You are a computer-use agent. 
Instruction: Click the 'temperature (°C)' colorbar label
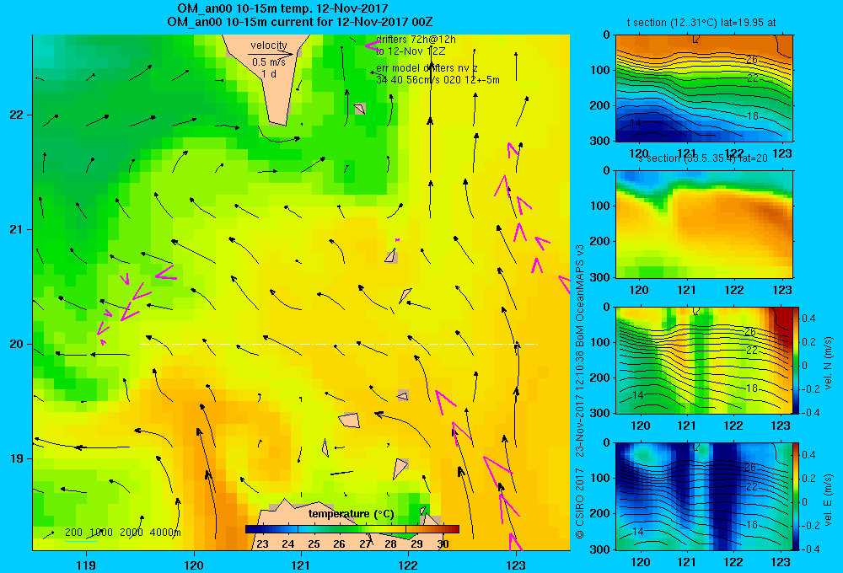(351, 514)
